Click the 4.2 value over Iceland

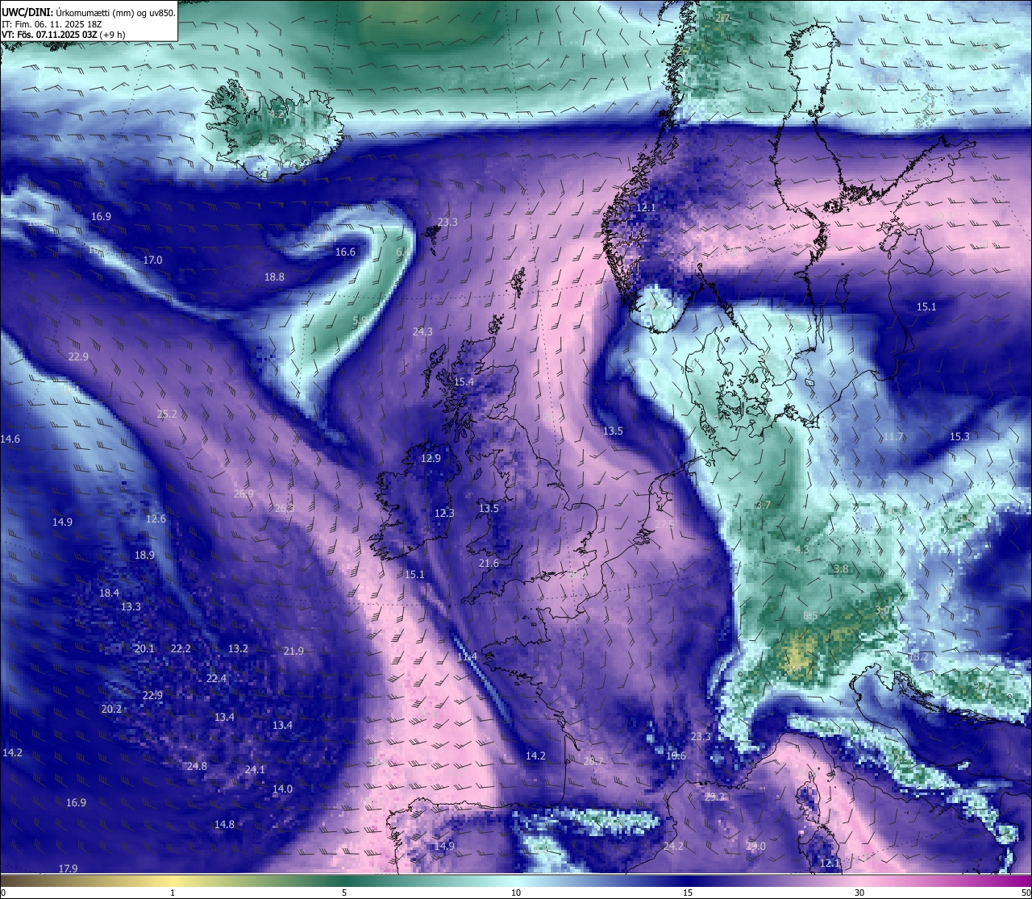277,114
